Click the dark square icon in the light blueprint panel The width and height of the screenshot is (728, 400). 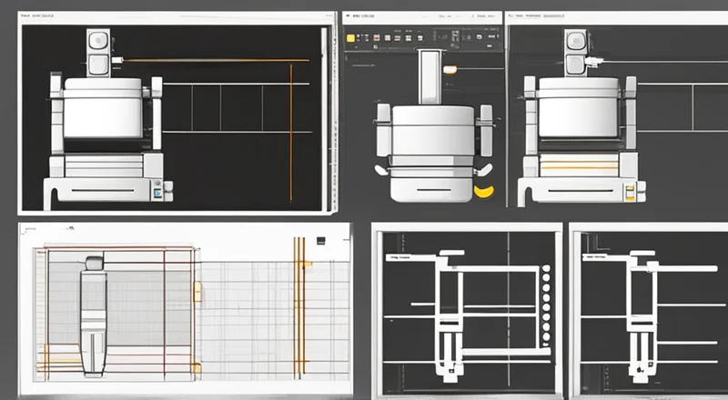(x=318, y=241)
